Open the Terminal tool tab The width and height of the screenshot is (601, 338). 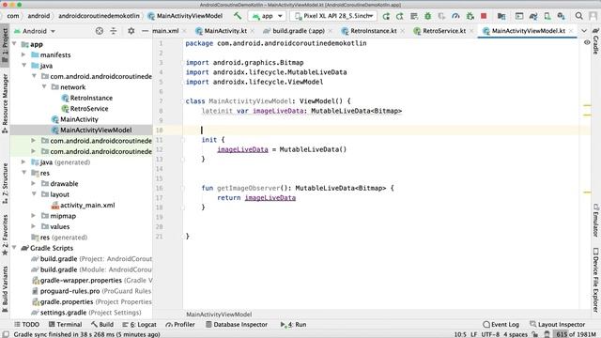pos(65,325)
